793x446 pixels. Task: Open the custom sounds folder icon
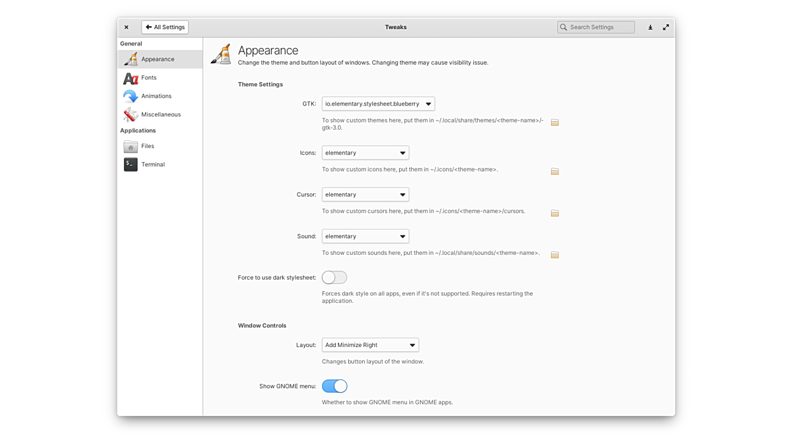point(555,255)
